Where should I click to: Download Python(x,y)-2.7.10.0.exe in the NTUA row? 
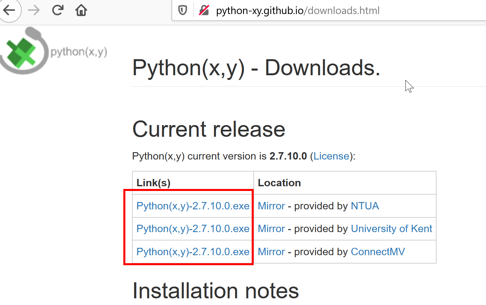193,206
